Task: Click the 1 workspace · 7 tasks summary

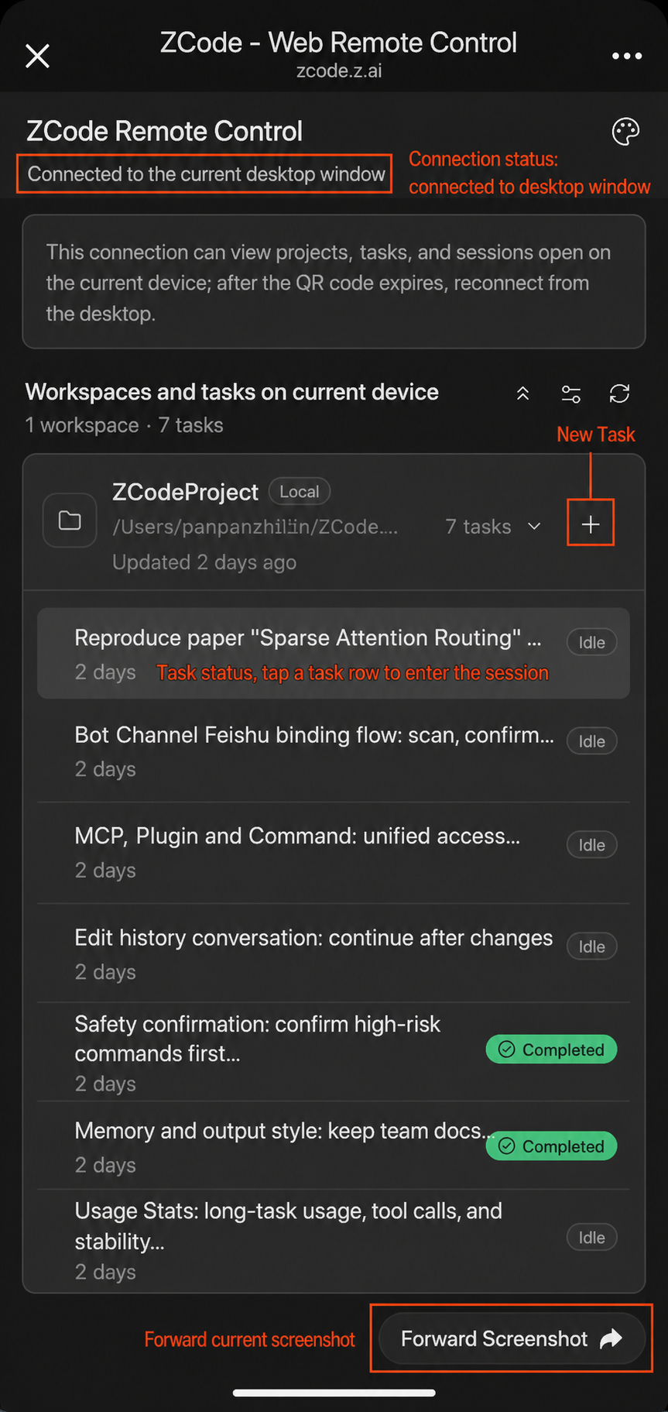Action: 125,425
